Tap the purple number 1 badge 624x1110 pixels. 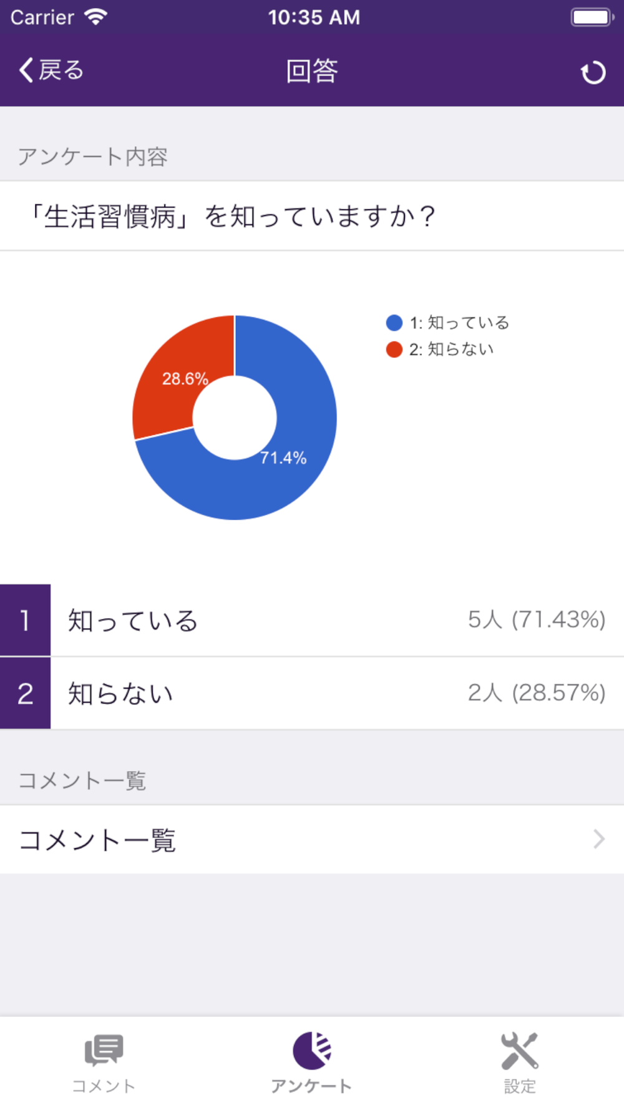pos(25,620)
